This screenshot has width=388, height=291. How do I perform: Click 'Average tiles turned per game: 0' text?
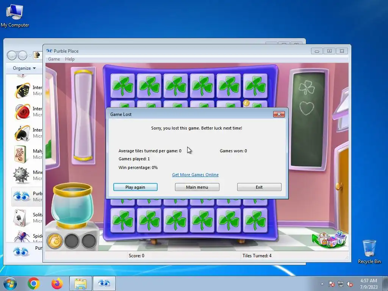[x=150, y=151]
